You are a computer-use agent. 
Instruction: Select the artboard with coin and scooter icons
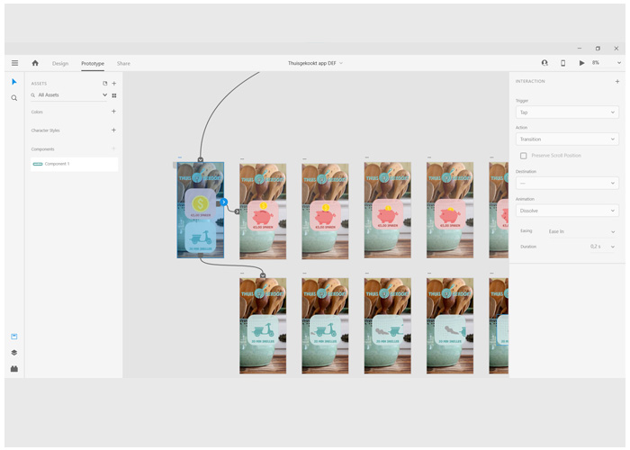click(x=201, y=210)
